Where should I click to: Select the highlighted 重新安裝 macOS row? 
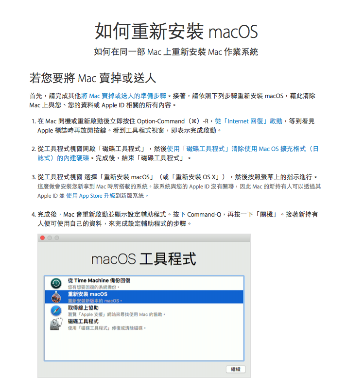tap(144, 297)
